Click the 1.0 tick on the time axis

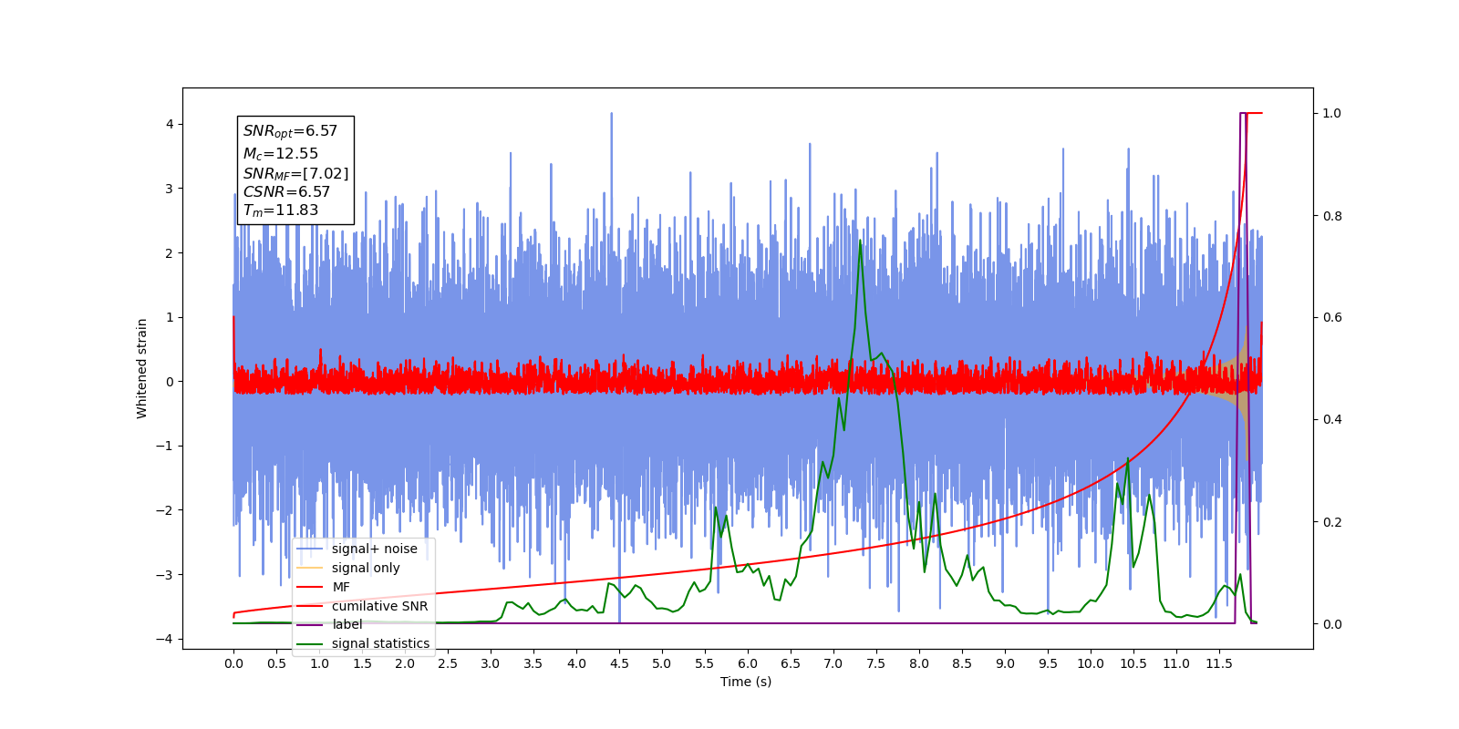click(319, 663)
